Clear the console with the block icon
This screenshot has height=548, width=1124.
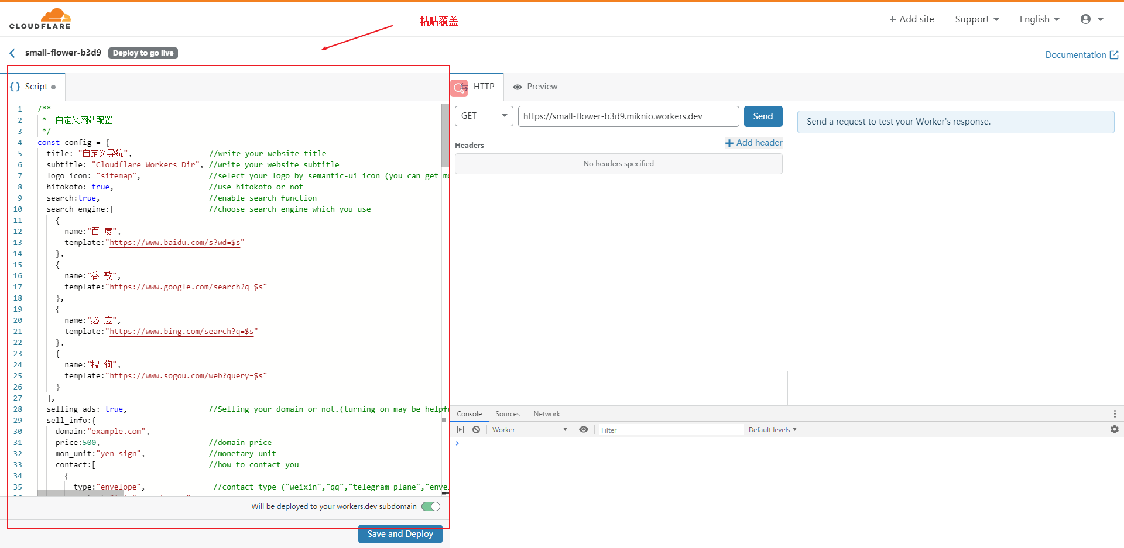477,430
